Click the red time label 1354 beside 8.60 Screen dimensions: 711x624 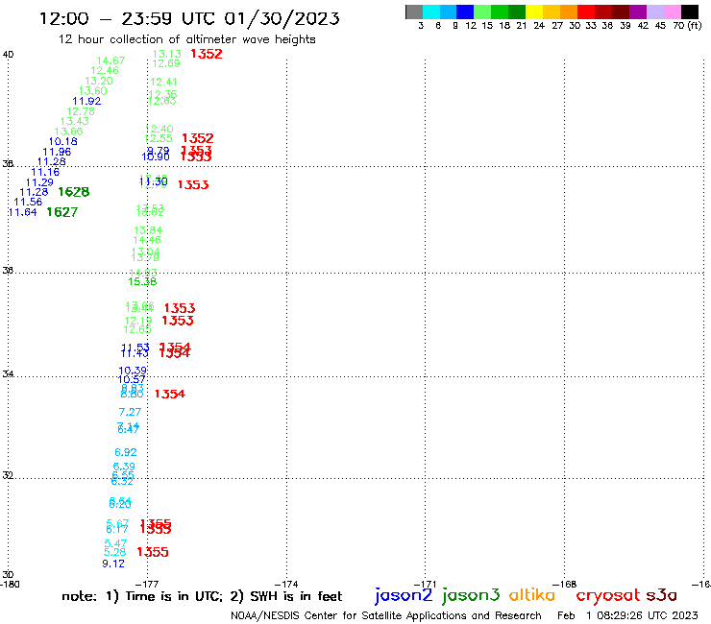170,394
